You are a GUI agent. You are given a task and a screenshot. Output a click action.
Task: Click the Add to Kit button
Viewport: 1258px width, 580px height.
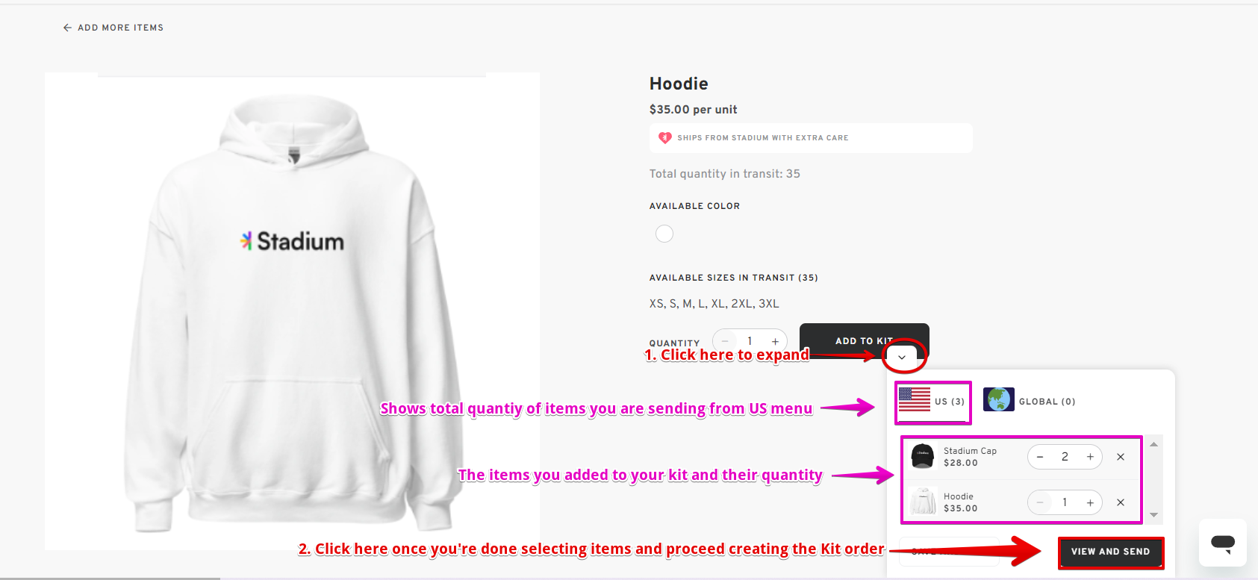[x=864, y=340]
